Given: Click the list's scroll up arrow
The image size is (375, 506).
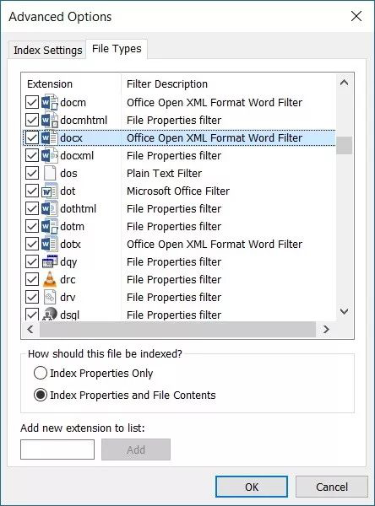Looking at the screenshot, I should click(344, 83).
